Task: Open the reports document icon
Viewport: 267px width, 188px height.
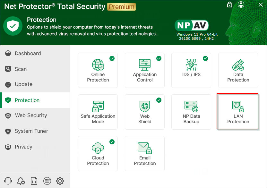Action: pos(34,181)
